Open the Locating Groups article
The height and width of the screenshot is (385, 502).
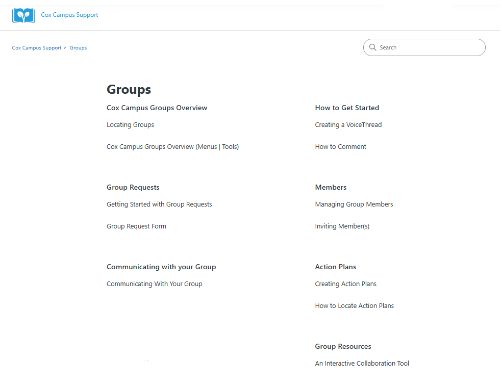pyautogui.click(x=130, y=125)
